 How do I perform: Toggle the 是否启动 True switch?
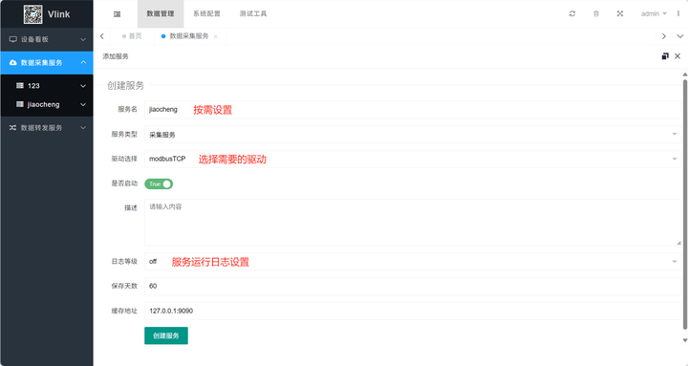coord(159,183)
